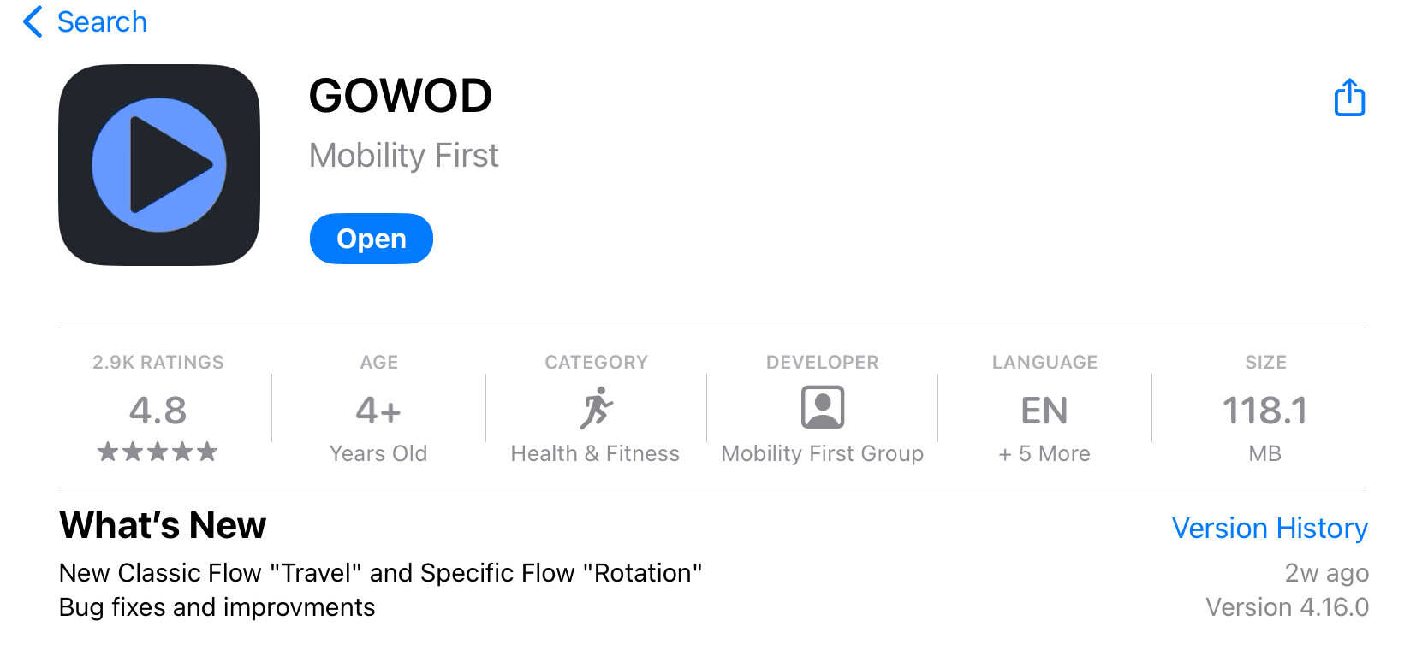This screenshot has height=662, width=1428.
Task: Tap the Health & Fitness running icon
Action: pyautogui.click(x=596, y=408)
